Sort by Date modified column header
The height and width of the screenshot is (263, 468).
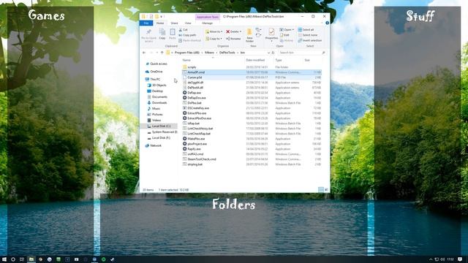(255, 60)
